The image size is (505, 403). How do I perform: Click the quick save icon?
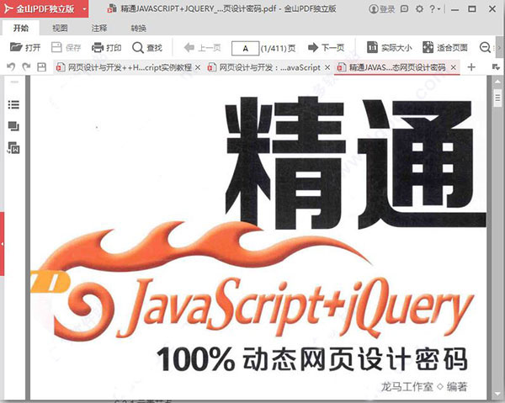[x=42, y=67]
